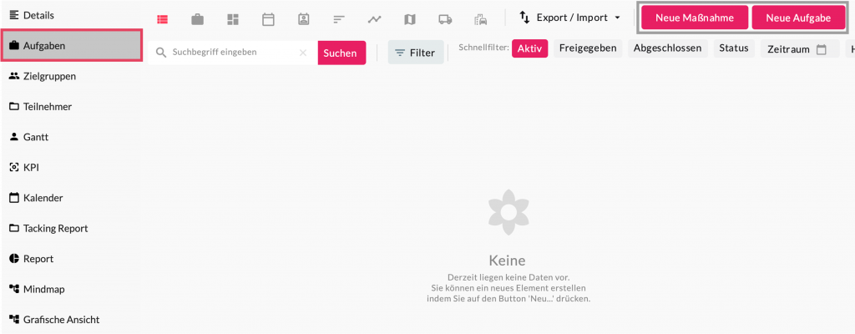Select the dashboard tiles view icon
The height and width of the screenshot is (334, 855).
click(x=233, y=18)
